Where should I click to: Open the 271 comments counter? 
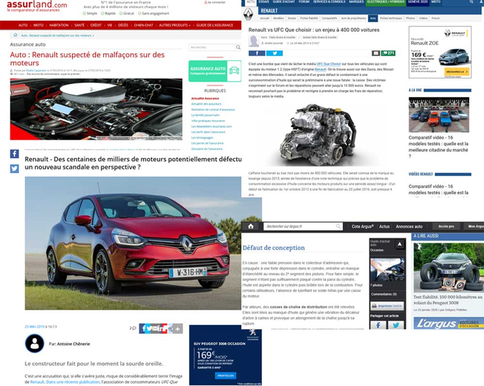(388, 53)
